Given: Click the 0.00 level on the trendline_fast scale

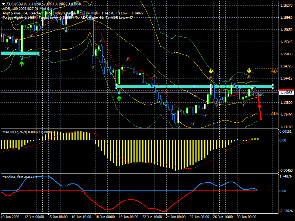Looking at the screenshot, I should (x=283, y=191).
